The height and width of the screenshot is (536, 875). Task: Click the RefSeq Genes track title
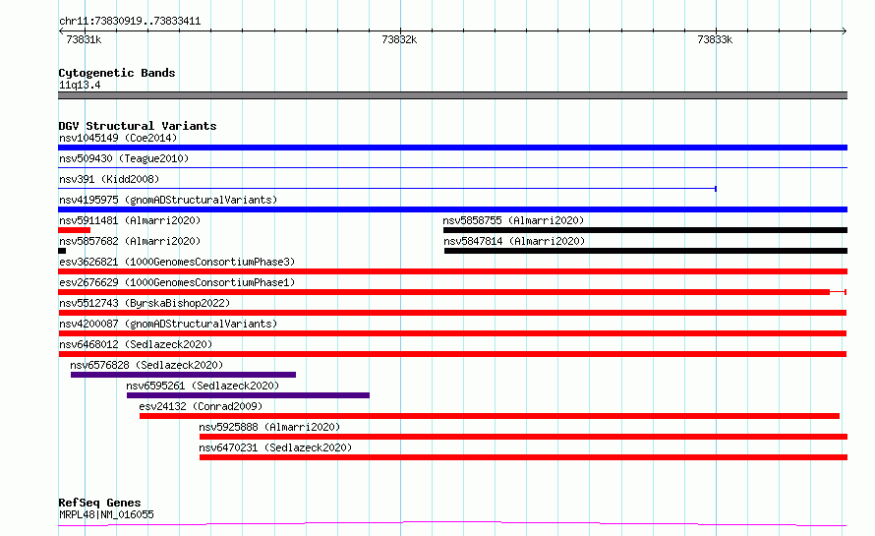(x=99, y=504)
